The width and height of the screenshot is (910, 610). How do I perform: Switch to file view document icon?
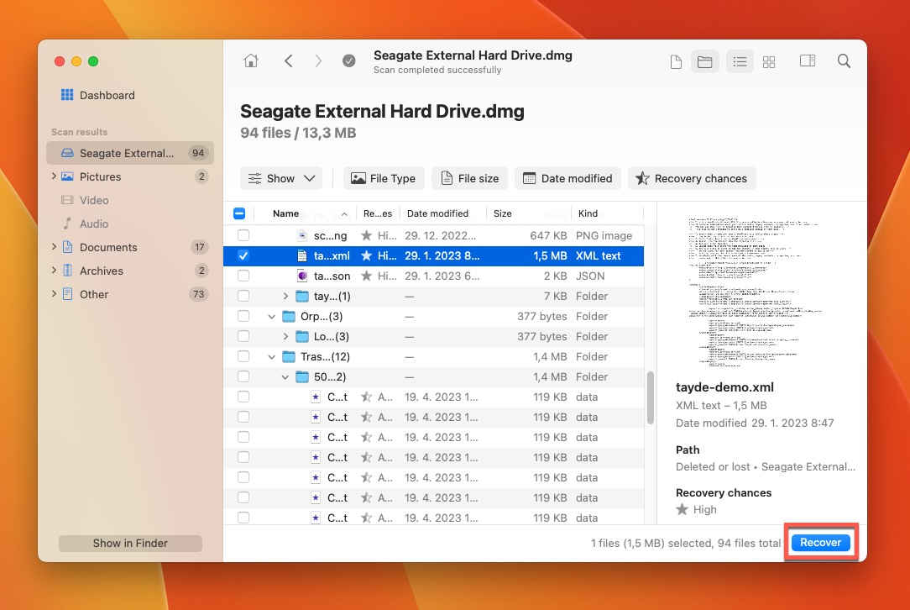click(676, 61)
